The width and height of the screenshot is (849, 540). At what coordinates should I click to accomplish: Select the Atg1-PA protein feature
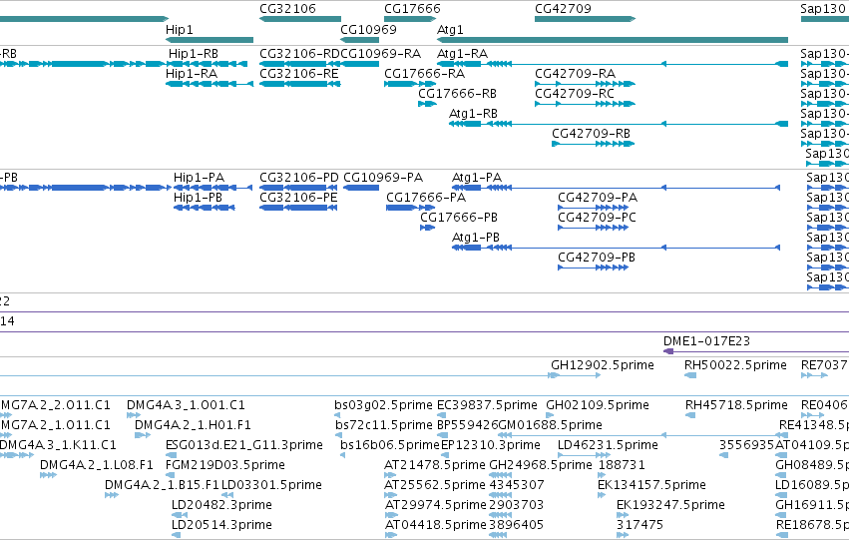click(x=616, y=188)
